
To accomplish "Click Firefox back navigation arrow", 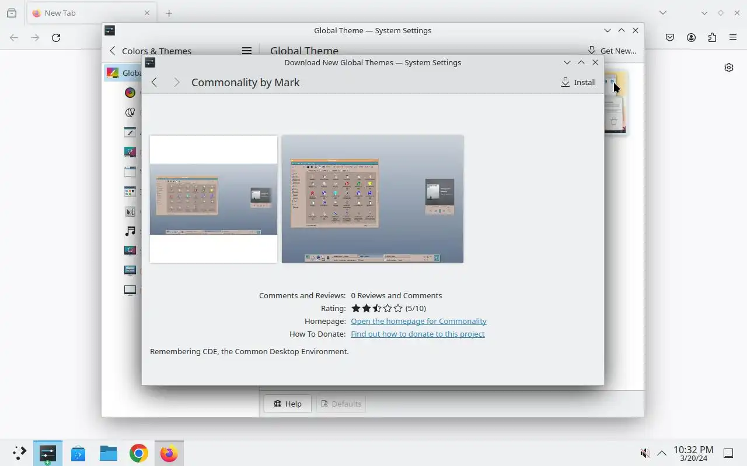I will tap(14, 37).
